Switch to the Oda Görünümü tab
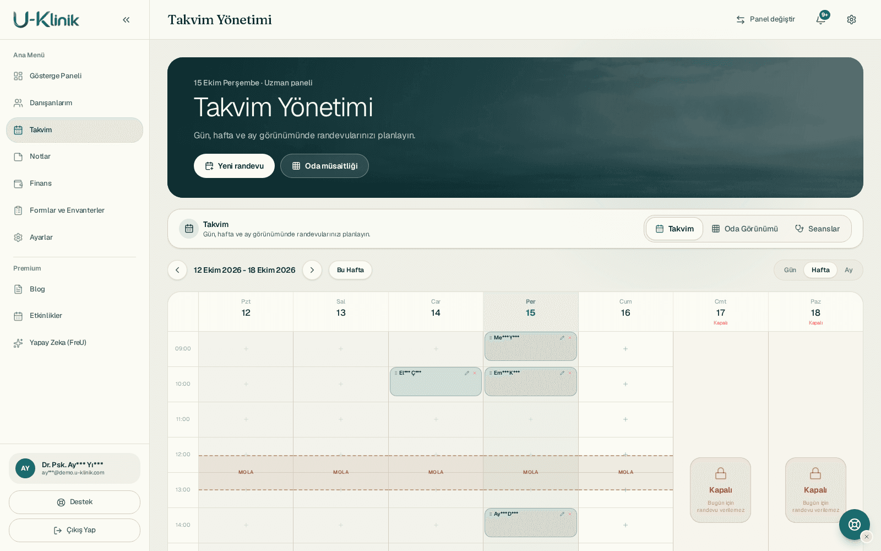This screenshot has width=881, height=551. [744, 229]
